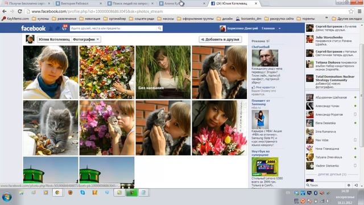Click Facebook search input field
Screen dimensions: 364x205
[x=114, y=28]
